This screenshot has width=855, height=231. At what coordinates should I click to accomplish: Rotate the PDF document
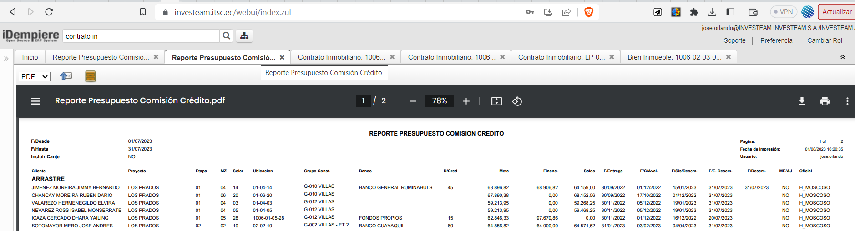click(517, 101)
